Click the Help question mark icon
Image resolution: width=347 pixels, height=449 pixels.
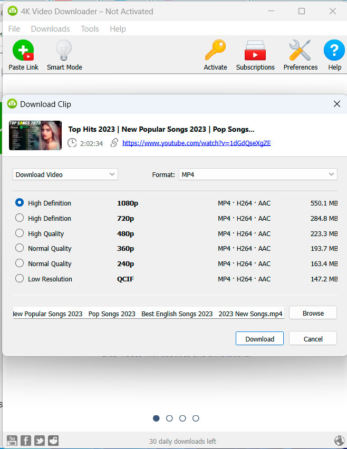334,51
